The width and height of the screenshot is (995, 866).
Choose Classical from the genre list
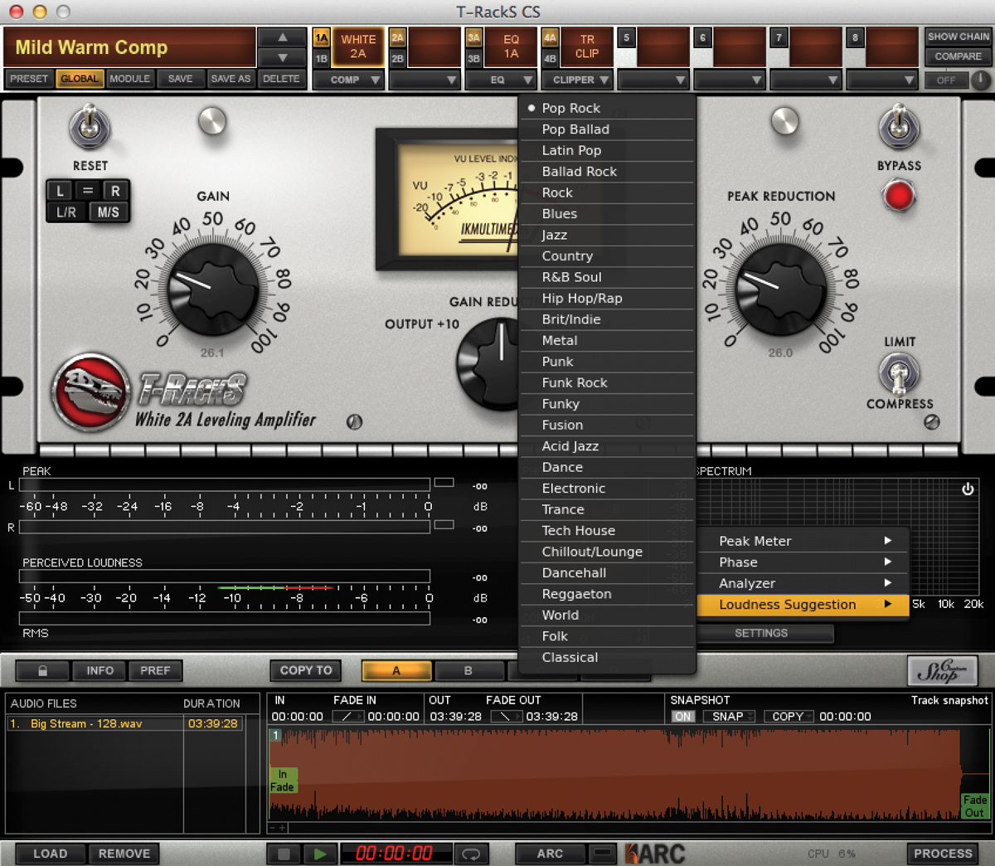[607, 658]
